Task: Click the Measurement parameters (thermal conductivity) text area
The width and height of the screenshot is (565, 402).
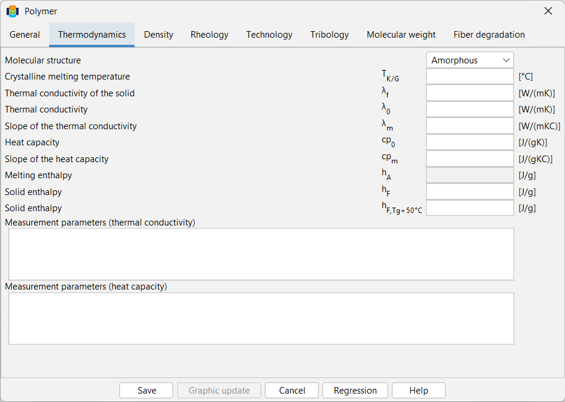Action: [261, 254]
